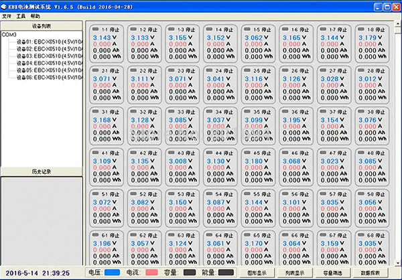Image resolution: width=402 pixels, height=280 pixels.
Task: Open the 帮助 (Help) menu
Action: pyautogui.click(x=35, y=15)
